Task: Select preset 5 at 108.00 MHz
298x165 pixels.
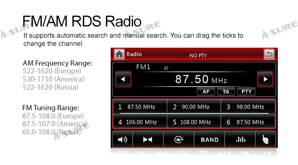Action: 194,121
